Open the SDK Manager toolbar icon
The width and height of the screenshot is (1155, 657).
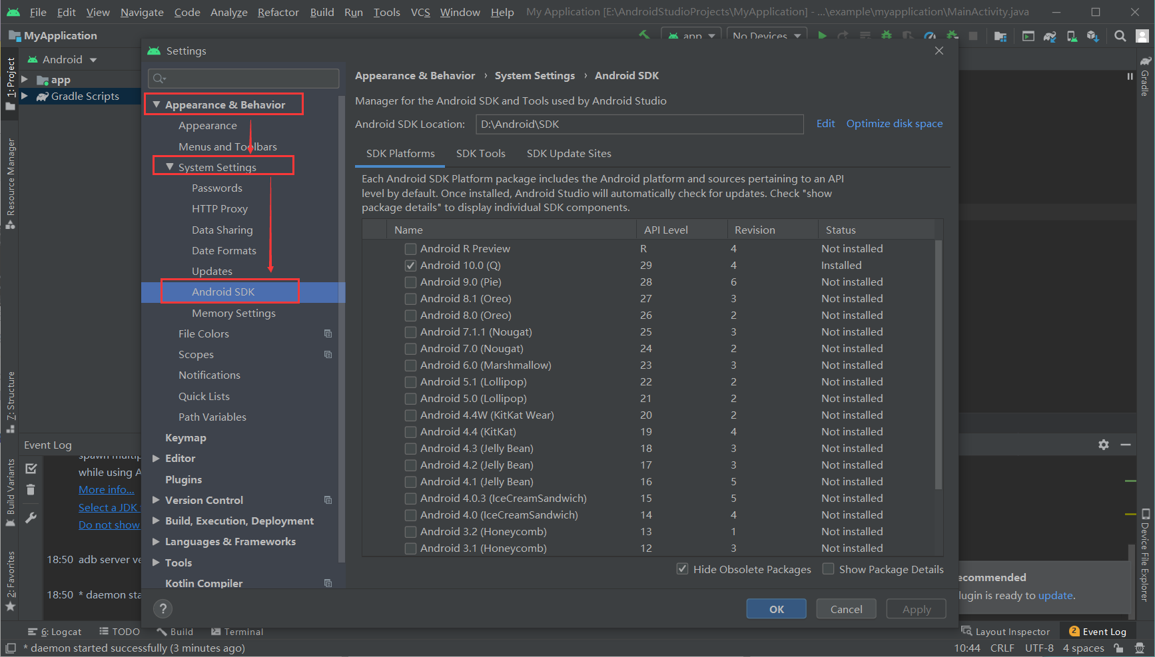[x=1094, y=36]
